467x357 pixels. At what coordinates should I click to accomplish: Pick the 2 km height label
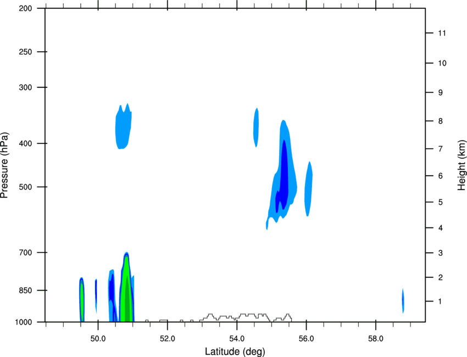point(441,277)
